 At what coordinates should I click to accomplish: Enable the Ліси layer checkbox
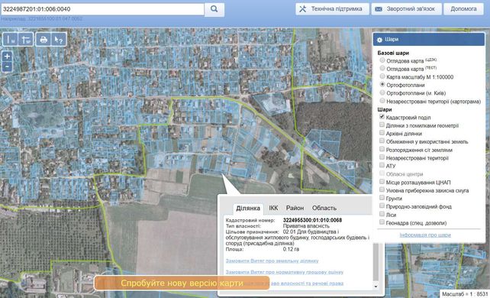click(x=382, y=214)
